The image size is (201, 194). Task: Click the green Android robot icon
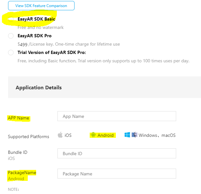pyautogui.click(x=93, y=135)
